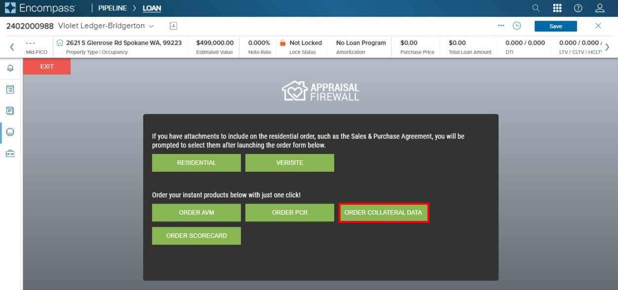Open the user profile icon
Viewport: 618px width, 290px height.
click(600, 8)
